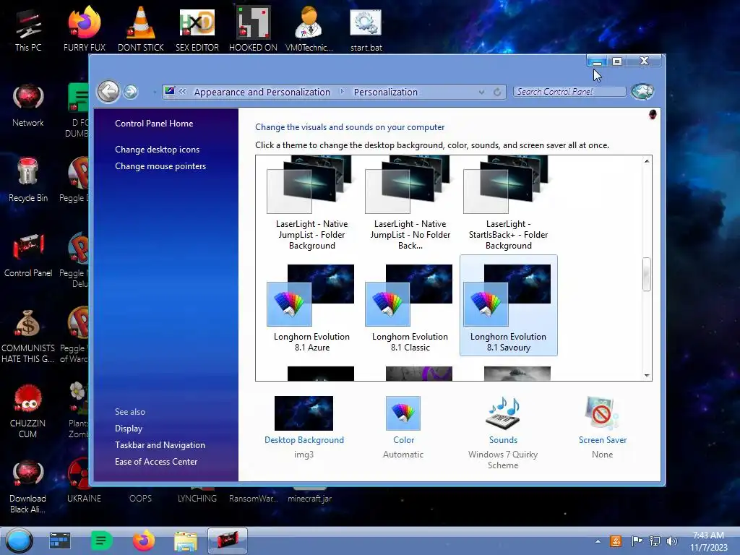The image size is (740, 555).
Task: Click the theme list scroll down arrow
Action: click(x=647, y=375)
